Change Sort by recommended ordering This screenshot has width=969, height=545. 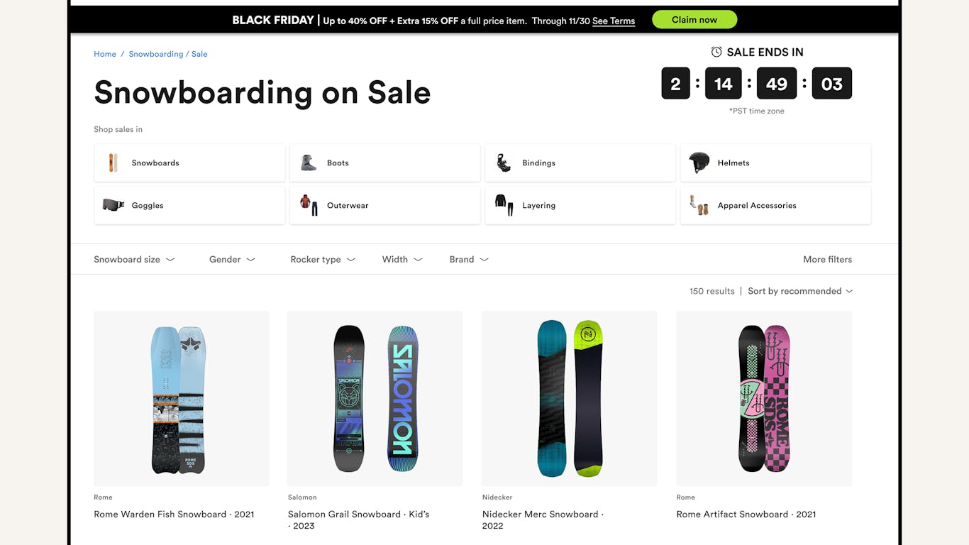(x=799, y=291)
